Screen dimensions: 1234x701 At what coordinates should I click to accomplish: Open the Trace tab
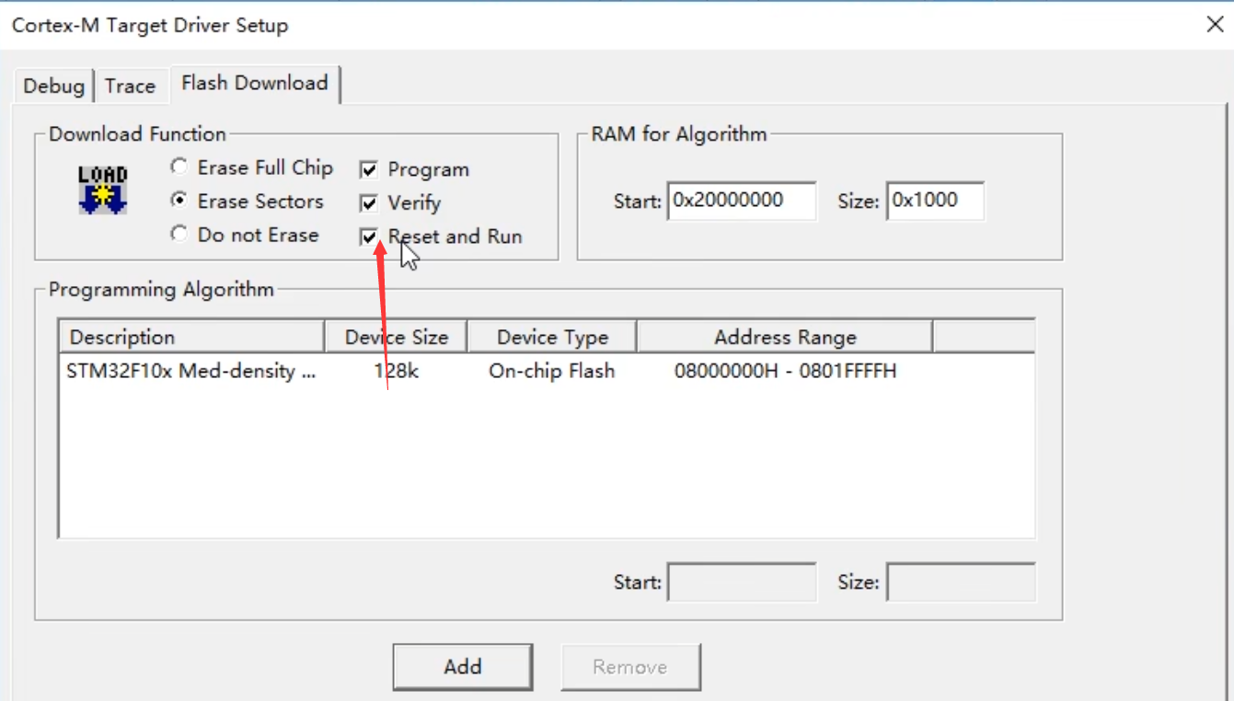[x=130, y=86]
